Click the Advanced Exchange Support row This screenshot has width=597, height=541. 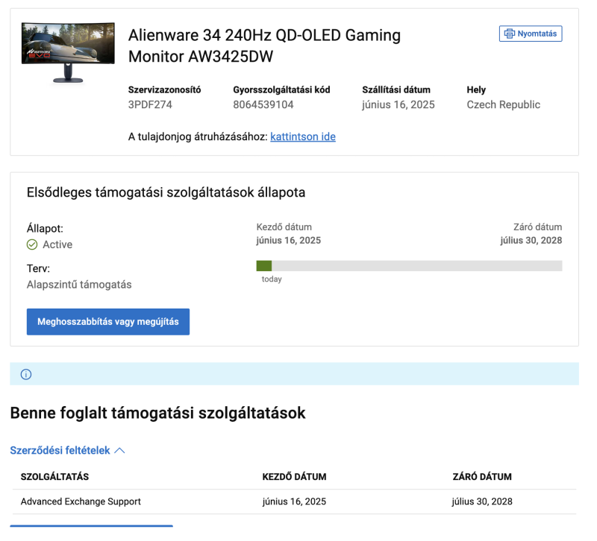[294, 502]
